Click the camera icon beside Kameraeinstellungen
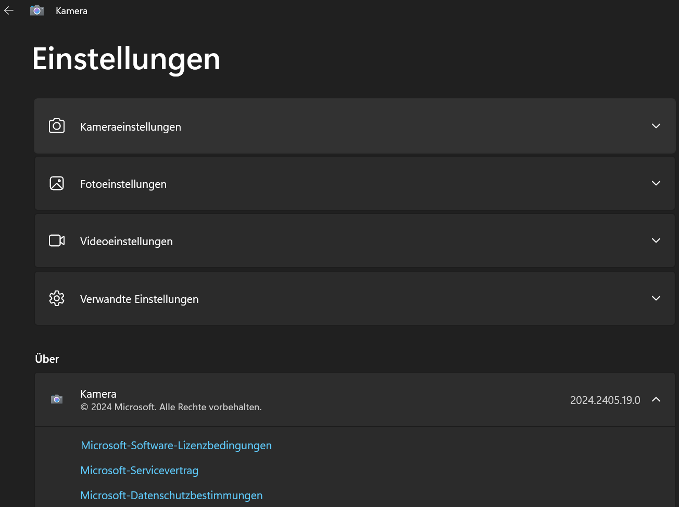The width and height of the screenshot is (679, 507). 57,126
